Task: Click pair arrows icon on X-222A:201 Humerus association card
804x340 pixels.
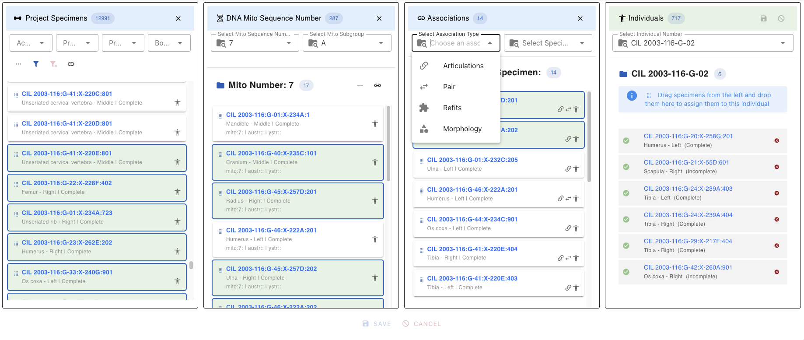Action: (568, 199)
